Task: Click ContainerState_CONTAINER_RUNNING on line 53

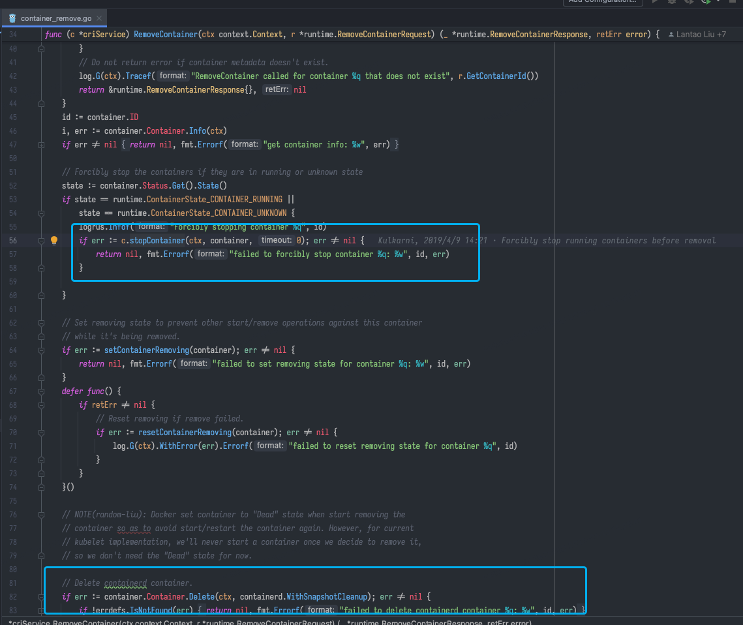Action: (214, 200)
